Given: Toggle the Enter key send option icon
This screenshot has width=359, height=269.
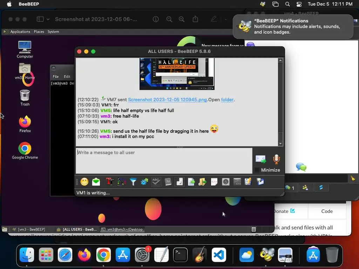Looking at the screenshot, I should click(x=179, y=182).
